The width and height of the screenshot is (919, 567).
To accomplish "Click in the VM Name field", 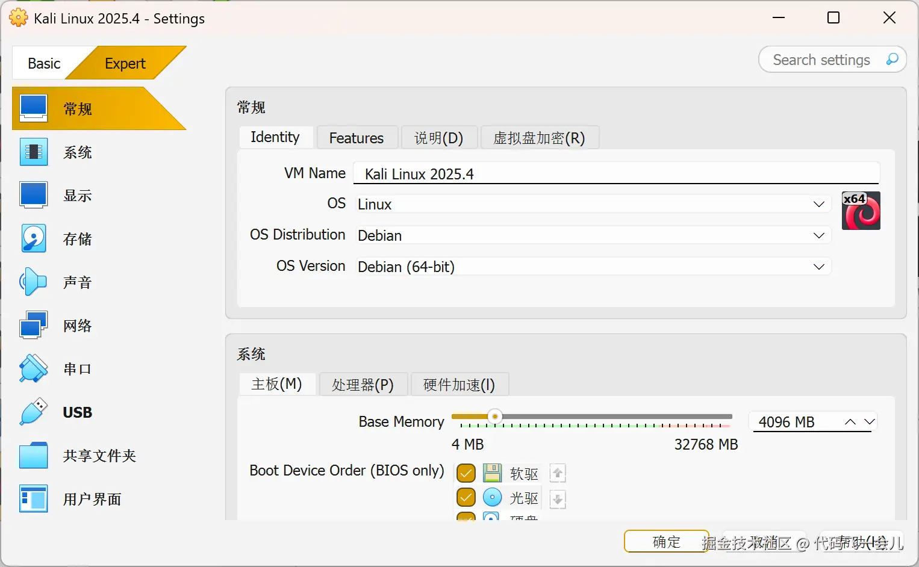I will click(x=616, y=173).
